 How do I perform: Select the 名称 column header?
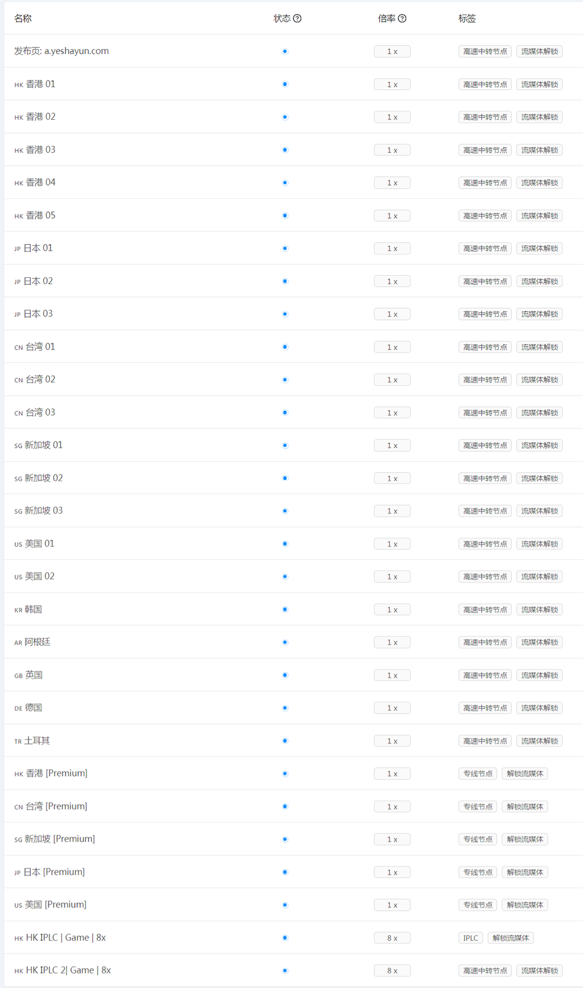pos(23,19)
